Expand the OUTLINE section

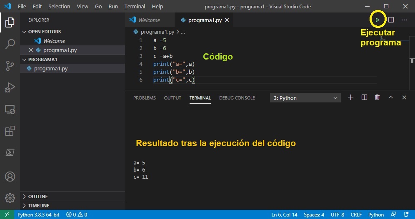38,197
